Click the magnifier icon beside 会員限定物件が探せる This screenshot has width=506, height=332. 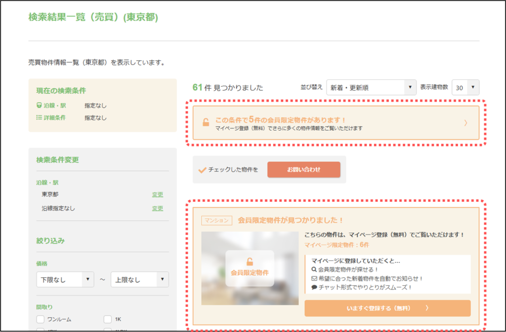[x=314, y=269]
